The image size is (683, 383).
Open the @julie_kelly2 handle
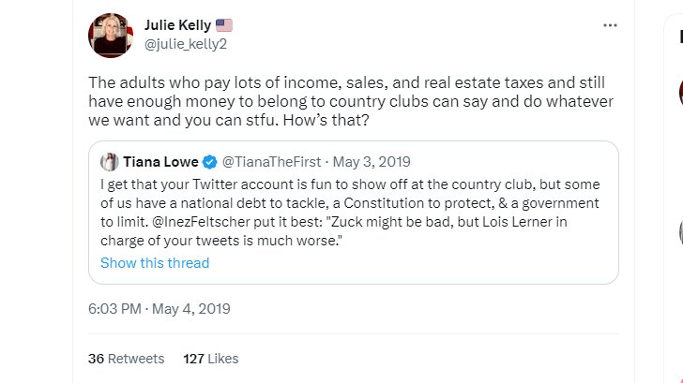183,43
